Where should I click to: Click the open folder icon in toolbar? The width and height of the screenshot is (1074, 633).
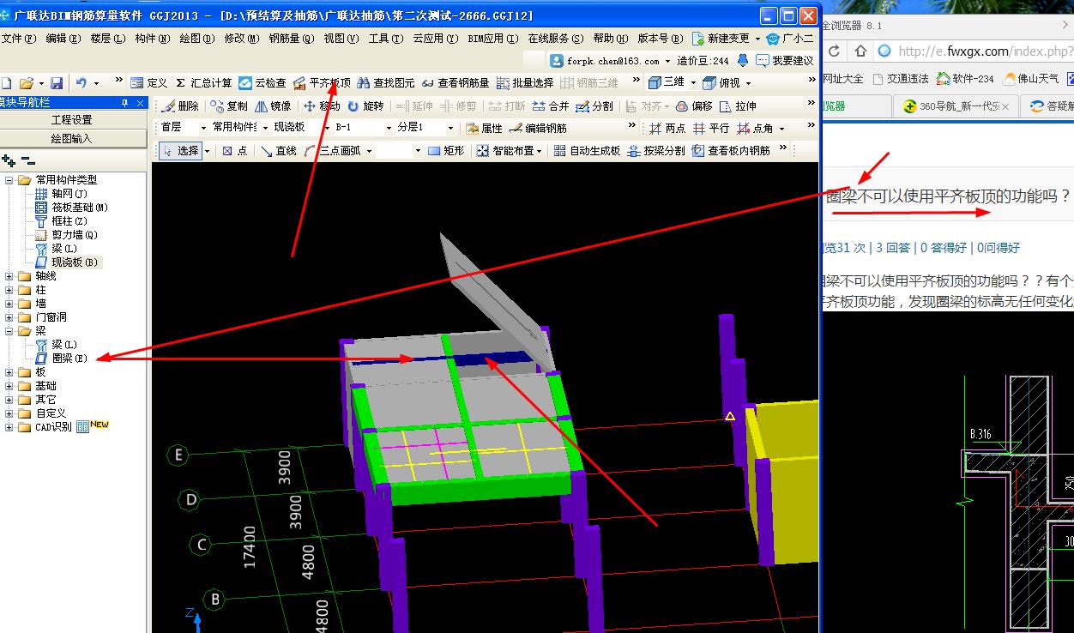26,83
